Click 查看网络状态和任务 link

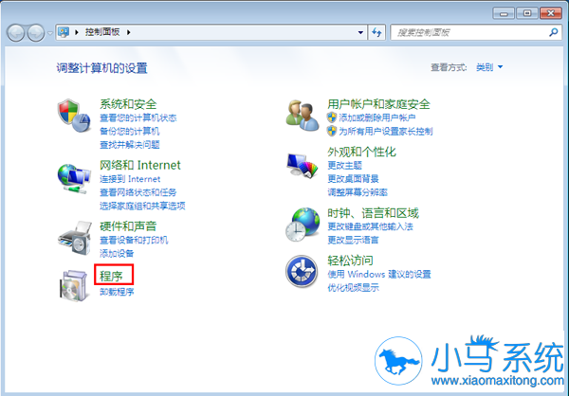click(138, 192)
